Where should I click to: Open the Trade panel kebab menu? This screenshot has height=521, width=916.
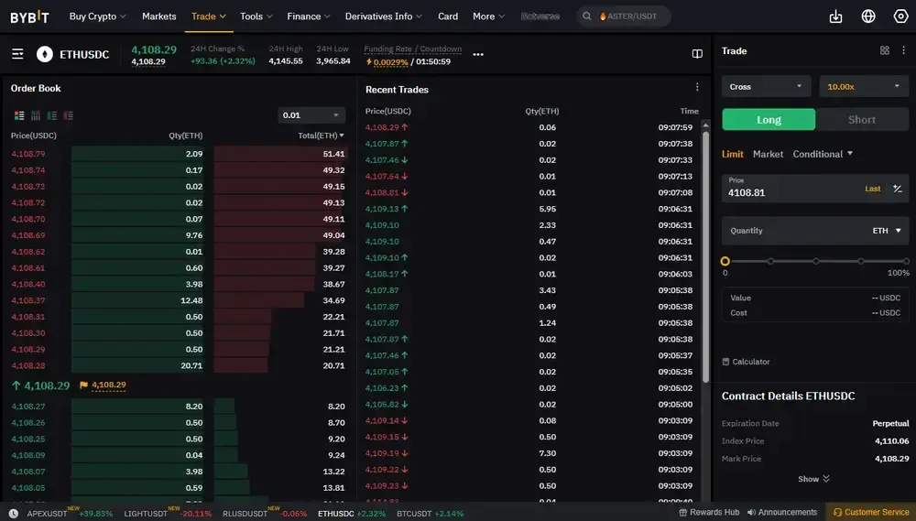pyautogui.click(x=903, y=50)
